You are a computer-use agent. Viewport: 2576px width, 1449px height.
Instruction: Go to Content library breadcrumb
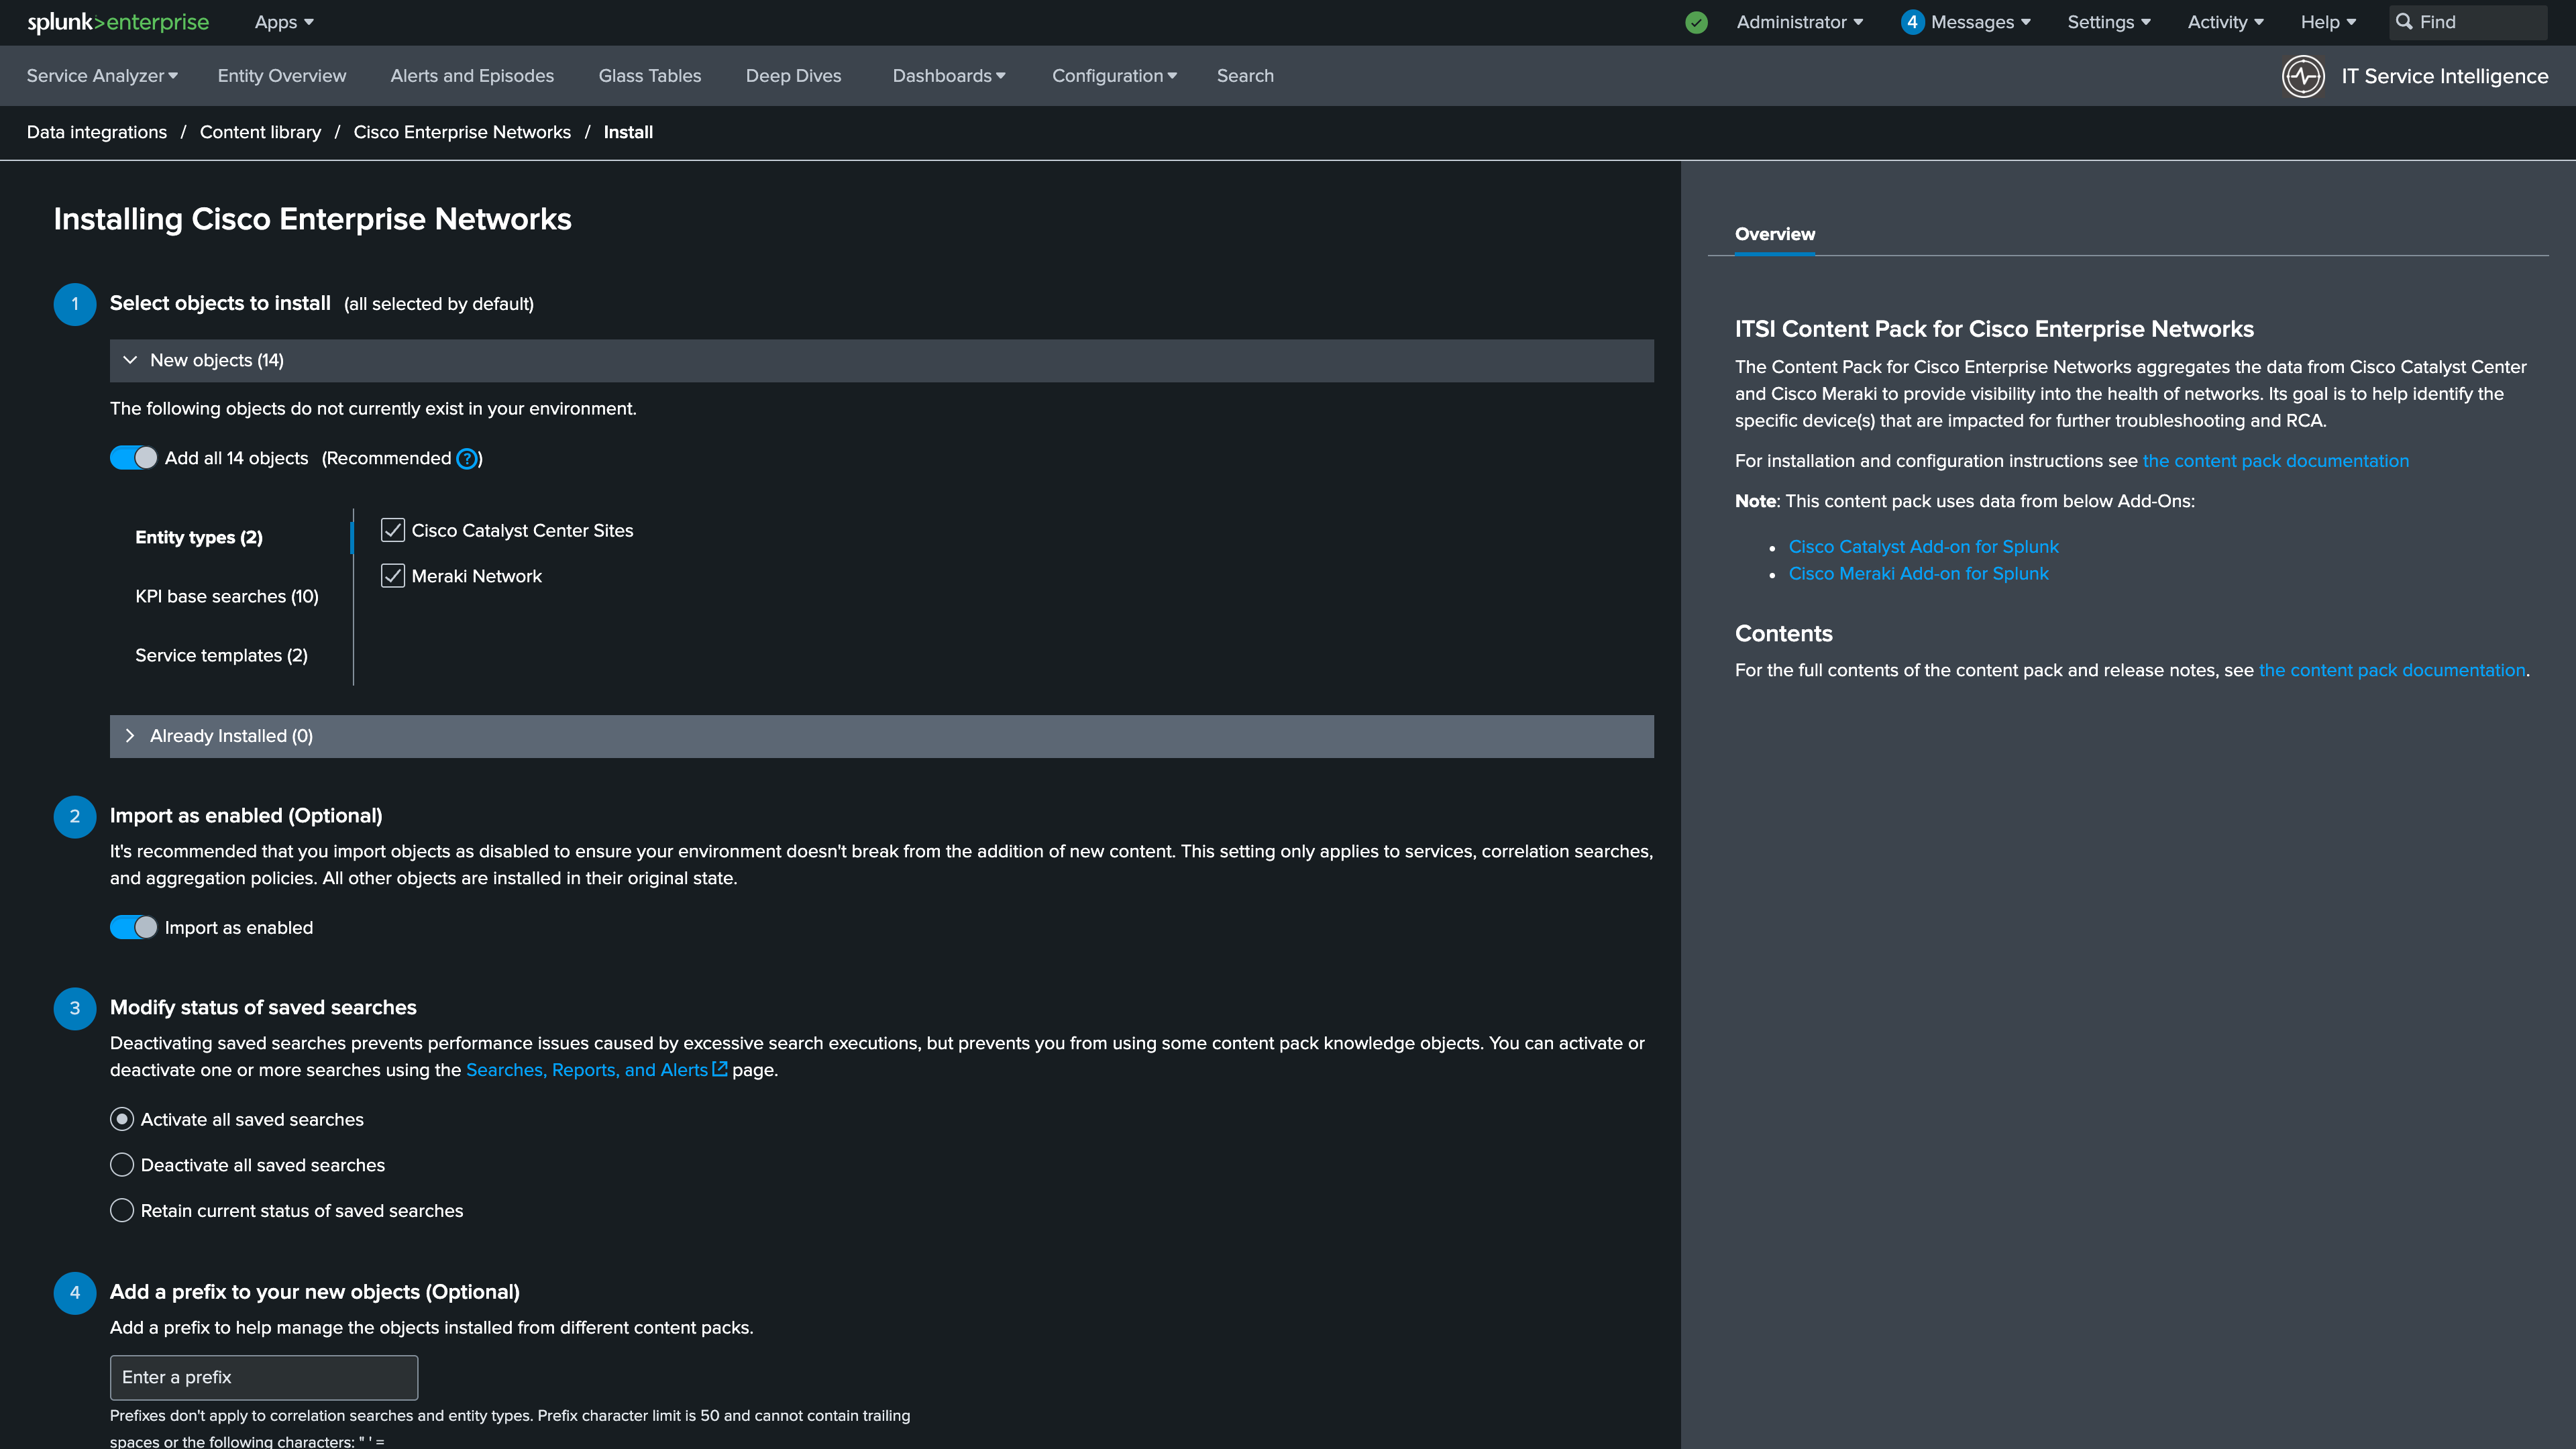pos(260,132)
